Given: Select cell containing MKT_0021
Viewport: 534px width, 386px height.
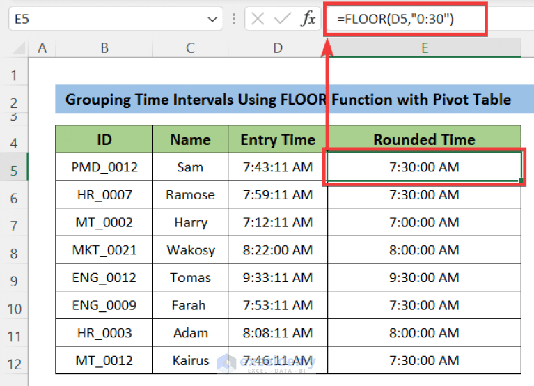Looking at the screenshot, I should point(104,249).
